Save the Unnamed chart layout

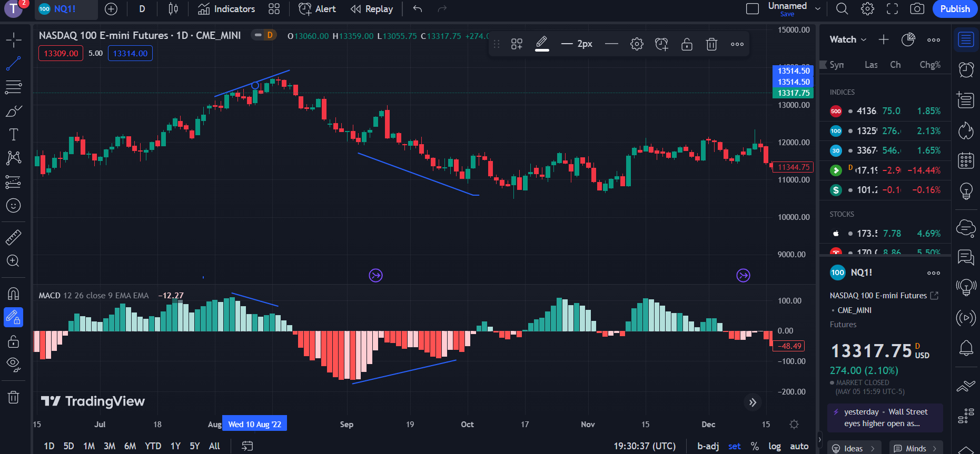[x=787, y=14]
